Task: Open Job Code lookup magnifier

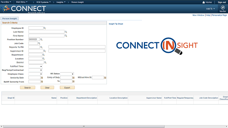Action: [x=39, y=43]
